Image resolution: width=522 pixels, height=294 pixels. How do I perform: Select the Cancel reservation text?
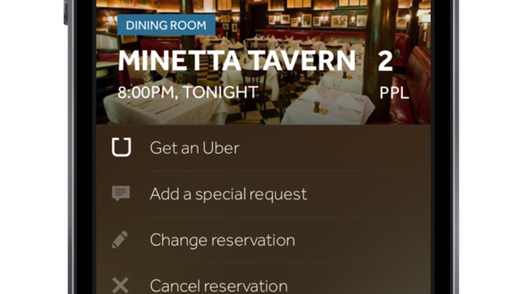219,286
